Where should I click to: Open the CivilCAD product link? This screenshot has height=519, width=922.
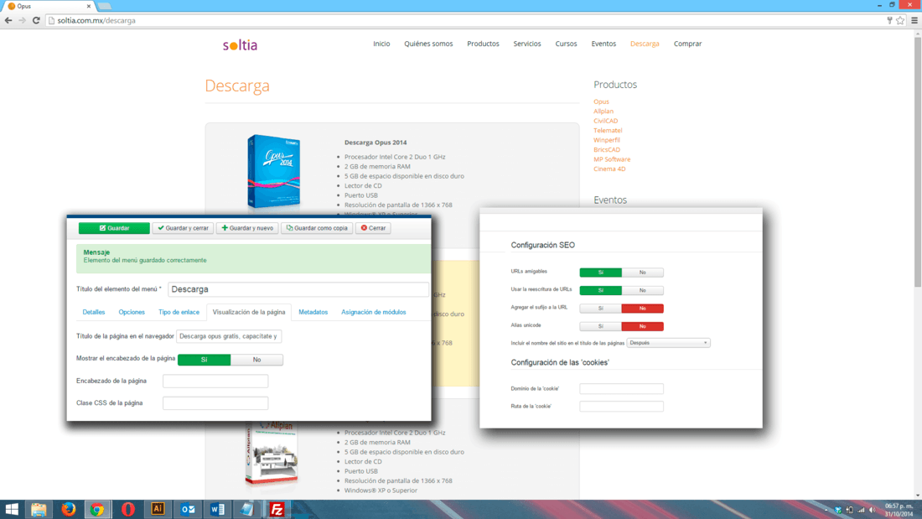(606, 121)
